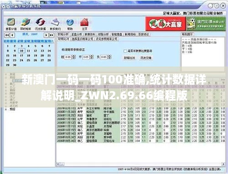This screenshot has height=174, width=228.
Task: Switch to the 亚盘分析 tab
Action: click(77, 35)
